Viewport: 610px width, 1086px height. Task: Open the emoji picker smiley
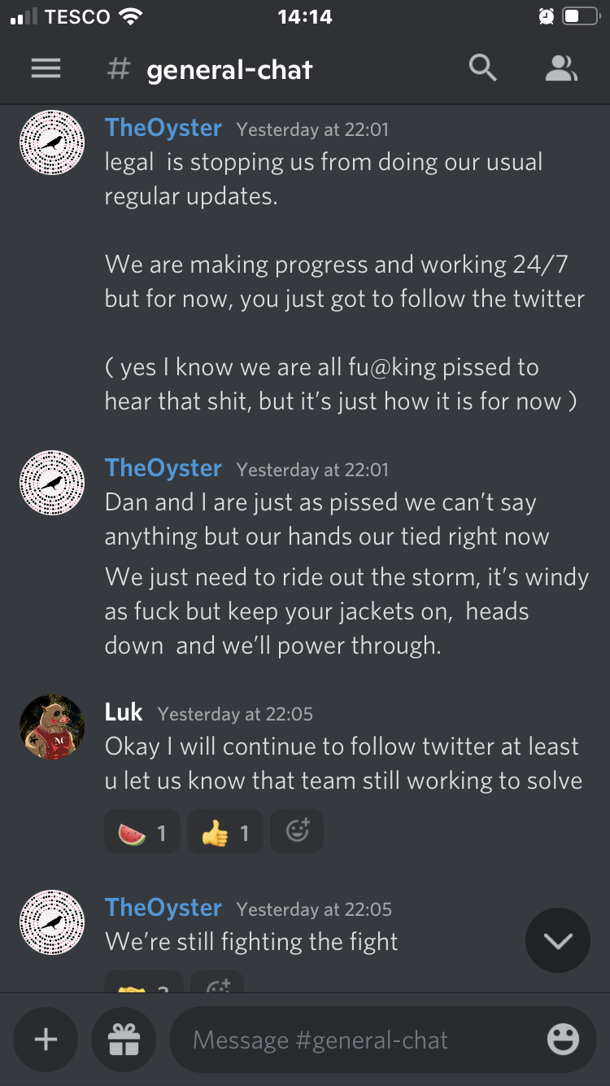[x=563, y=1040]
